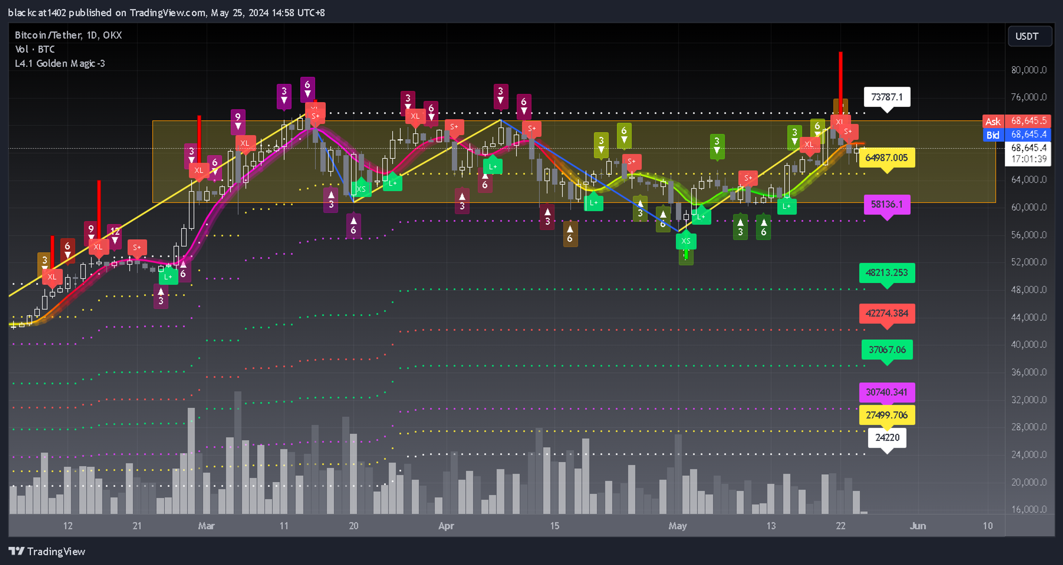Click 48,000.0 on the price axis

pos(1029,290)
